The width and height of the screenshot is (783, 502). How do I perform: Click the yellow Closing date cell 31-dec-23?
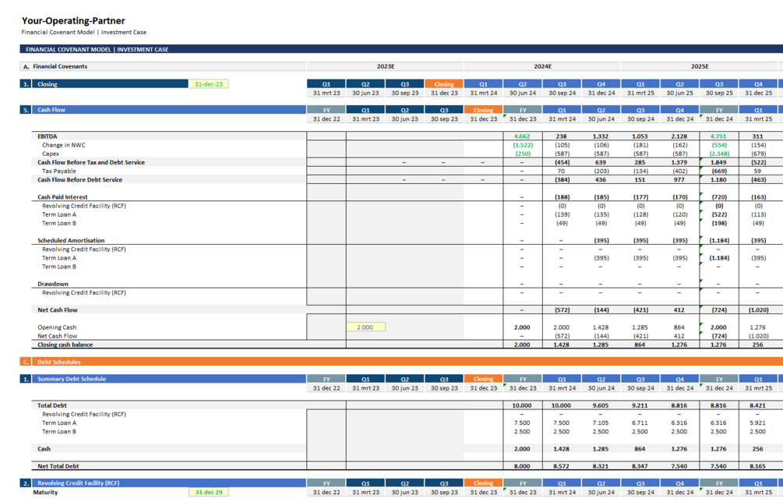(208, 84)
